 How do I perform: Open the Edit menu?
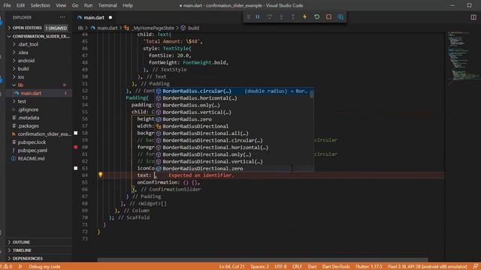click(x=20, y=5)
